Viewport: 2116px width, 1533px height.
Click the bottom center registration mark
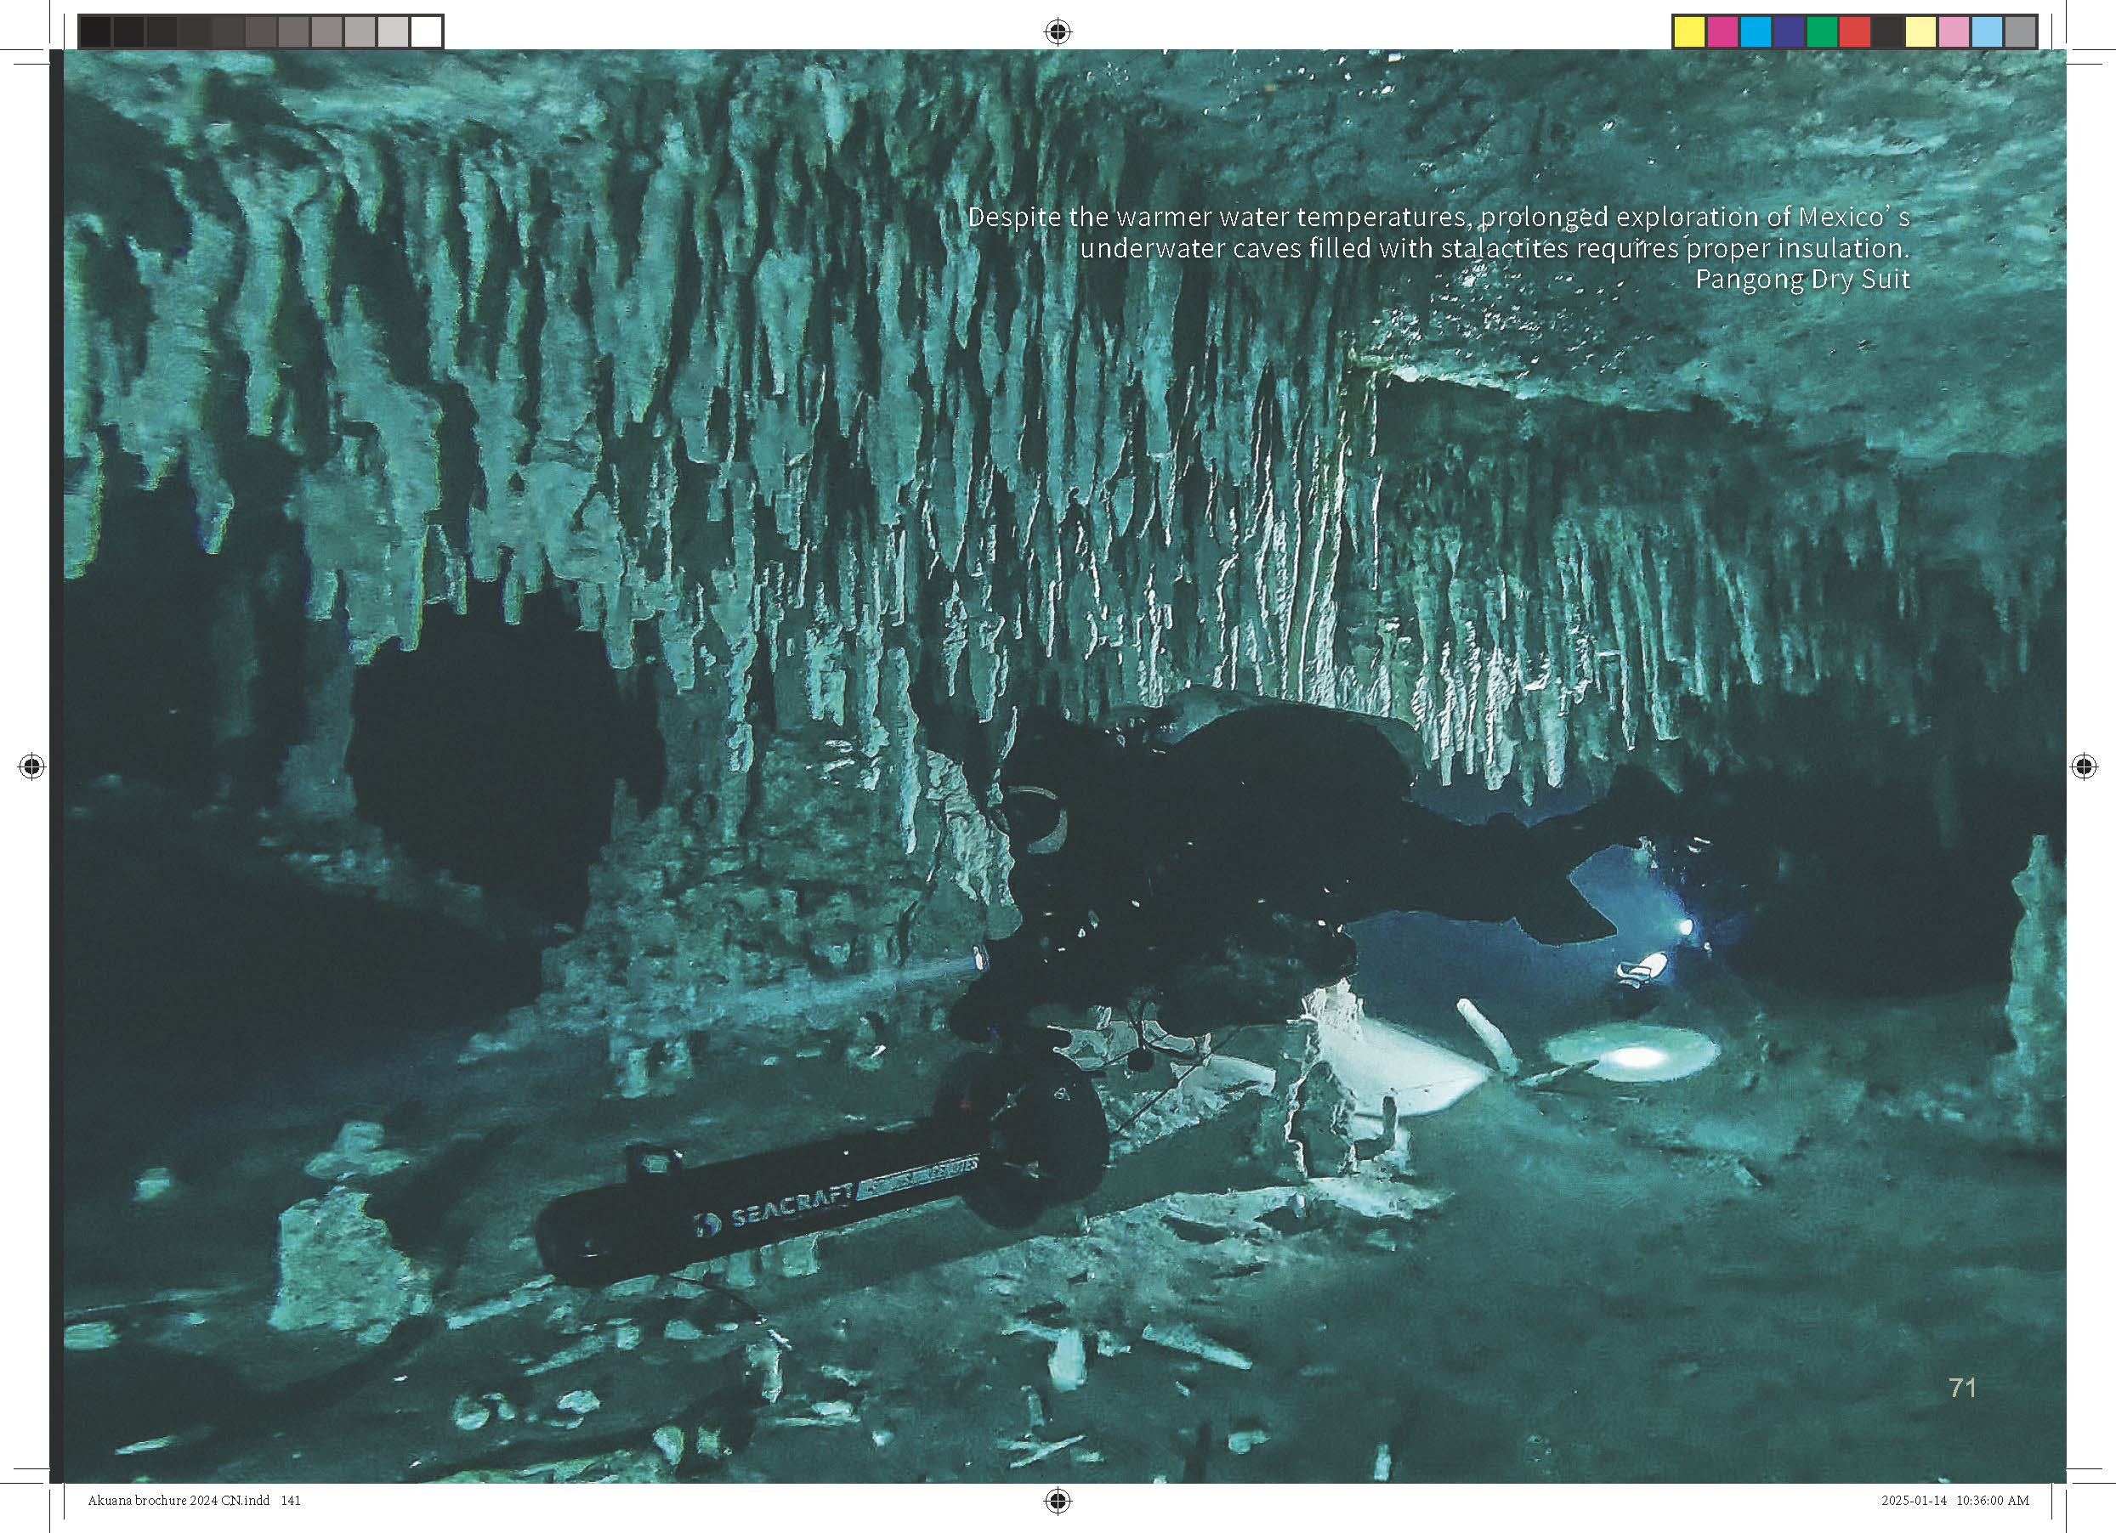click(x=1057, y=1501)
